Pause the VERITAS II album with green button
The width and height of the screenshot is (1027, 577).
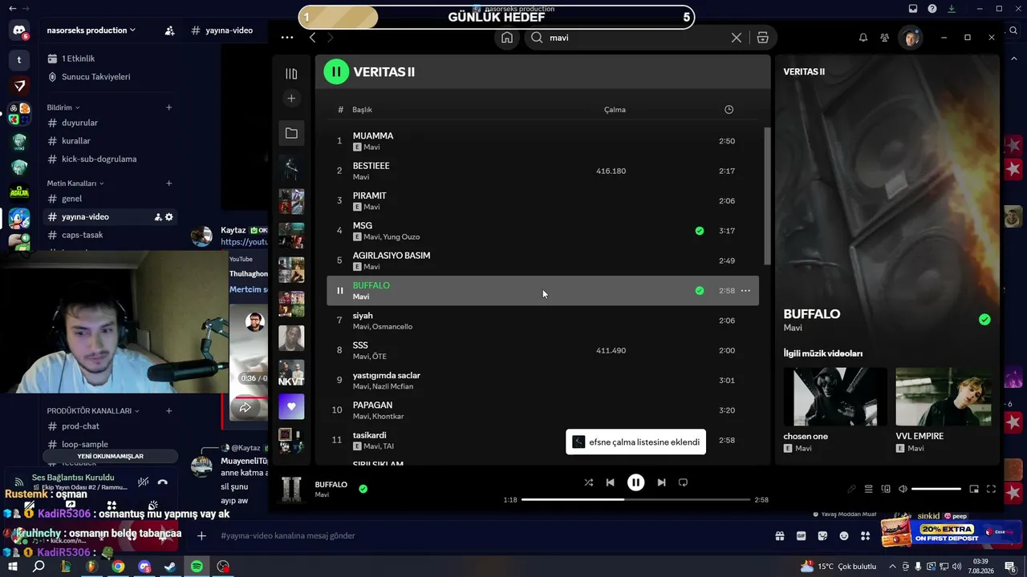pyautogui.click(x=336, y=72)
